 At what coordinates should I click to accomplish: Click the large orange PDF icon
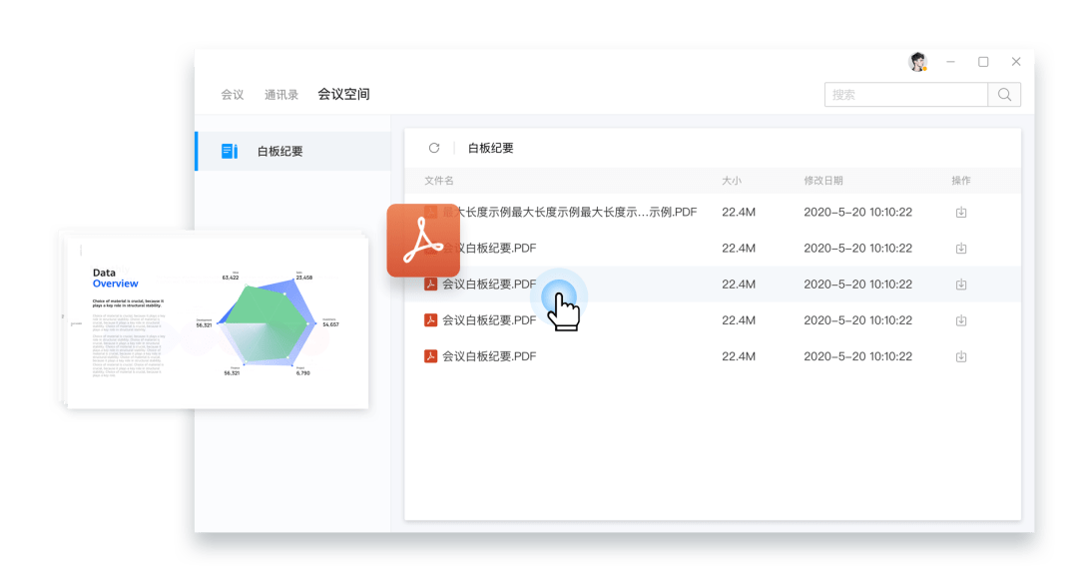[423, 241]
